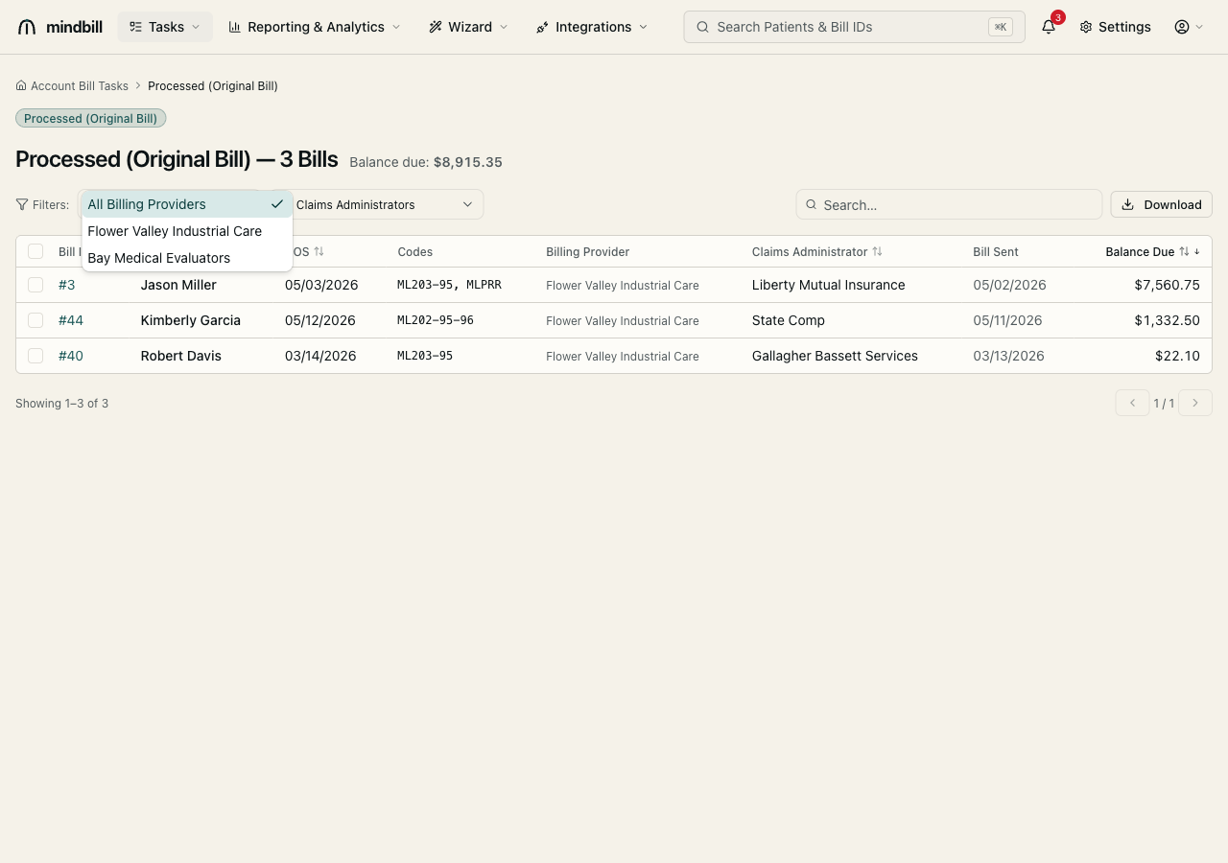
Task: Click the Download button
Action: 1161,204
